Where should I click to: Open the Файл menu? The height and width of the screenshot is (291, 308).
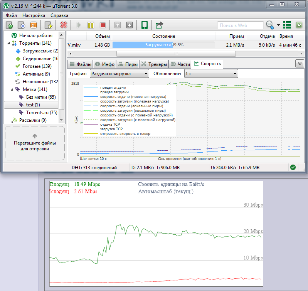tap(11, 15)
